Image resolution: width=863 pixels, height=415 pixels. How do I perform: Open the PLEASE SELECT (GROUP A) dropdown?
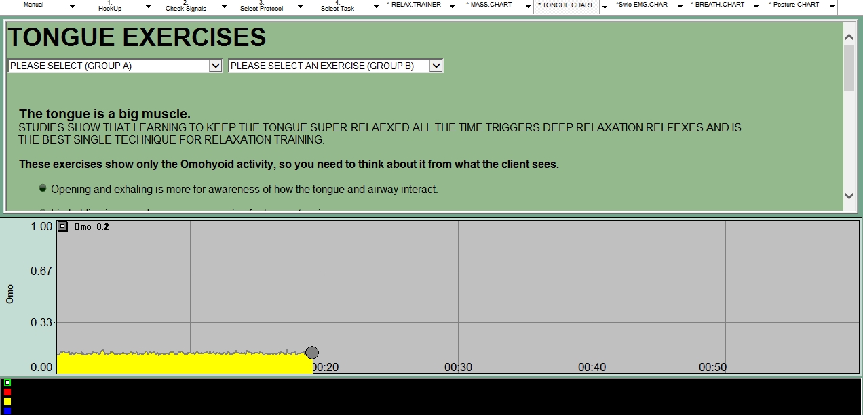[215, 66]
